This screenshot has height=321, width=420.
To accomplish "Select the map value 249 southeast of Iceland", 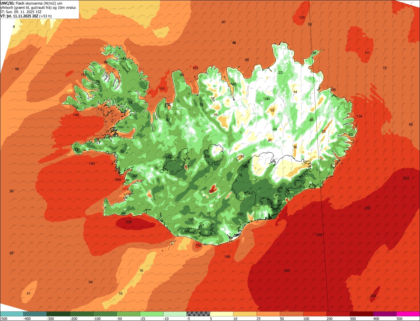I will click(x=319, y=235).
